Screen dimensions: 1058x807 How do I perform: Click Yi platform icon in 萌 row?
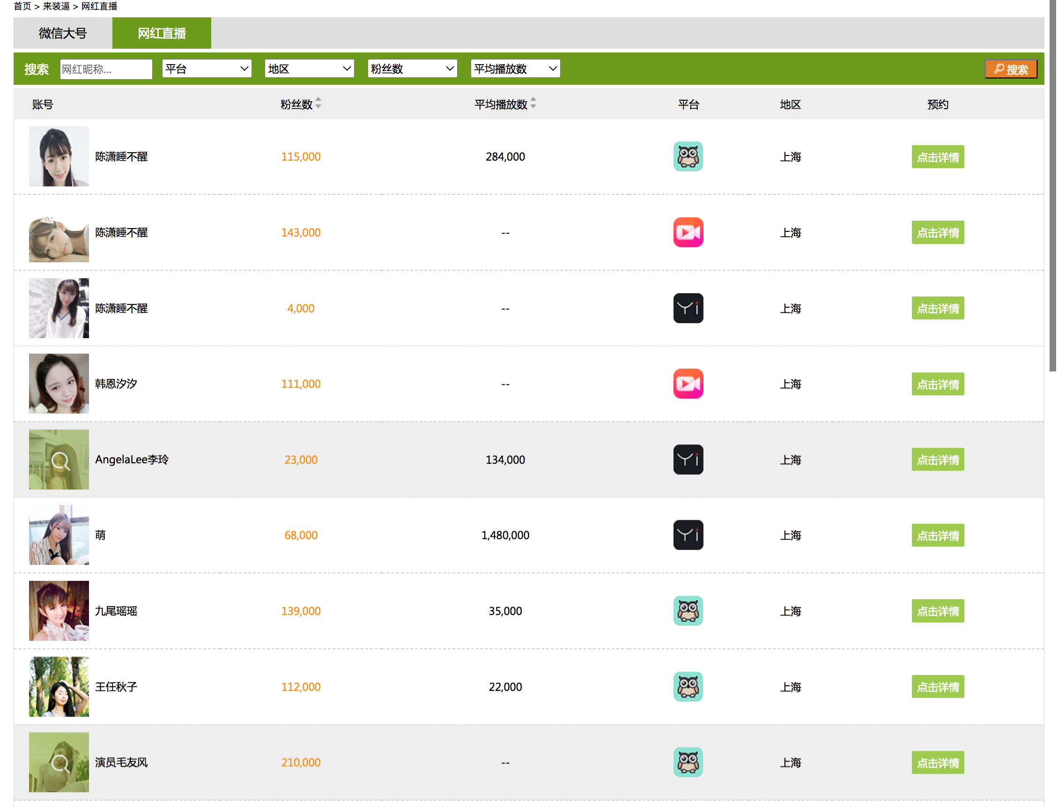pos(688,535)
